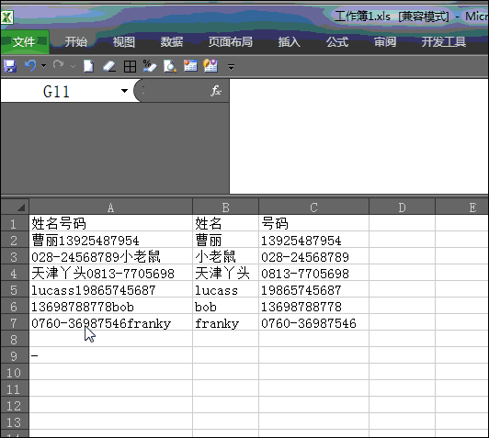The height and width of the screenshot is (438, 489).
Task: Click cell B2 containing 曹丽
Action: coord(225,240)
